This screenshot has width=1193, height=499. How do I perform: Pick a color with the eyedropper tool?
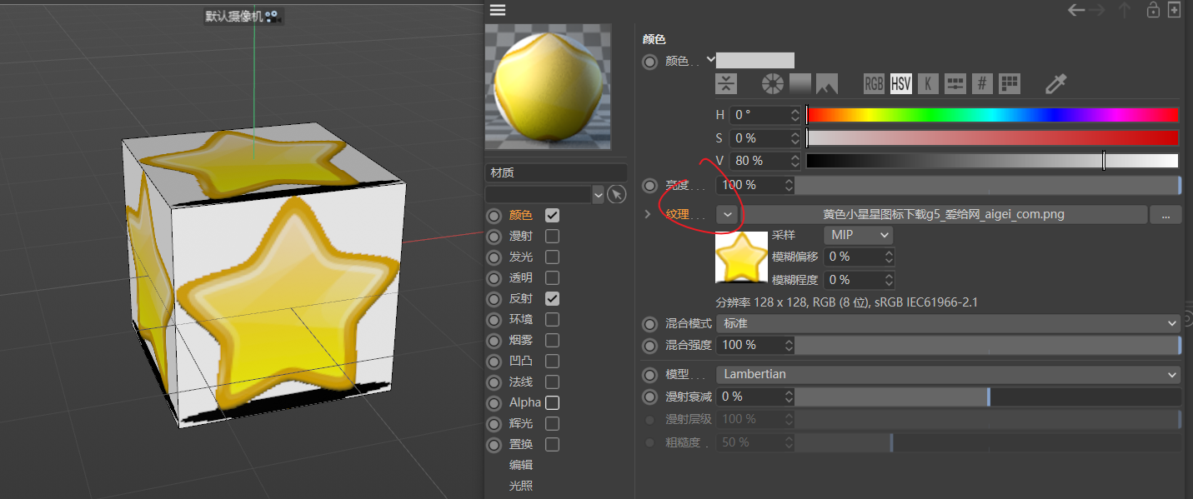click(1056, 83)
